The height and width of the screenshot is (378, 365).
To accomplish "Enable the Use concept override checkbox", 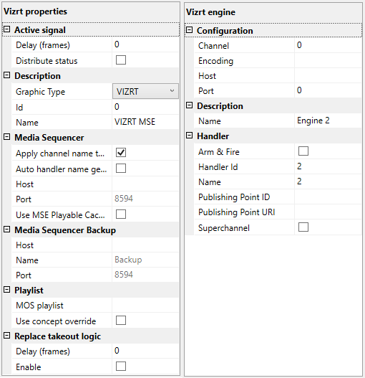I will pos(121,321).
